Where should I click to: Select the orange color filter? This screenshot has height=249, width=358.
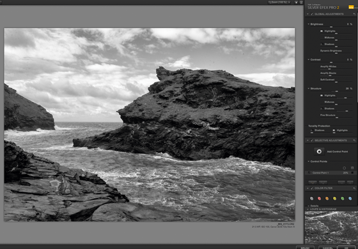point(327,199)
